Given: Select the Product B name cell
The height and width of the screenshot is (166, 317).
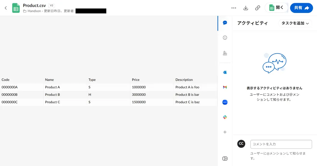Looking at the screenshot, I should click(x=65, y=95).
